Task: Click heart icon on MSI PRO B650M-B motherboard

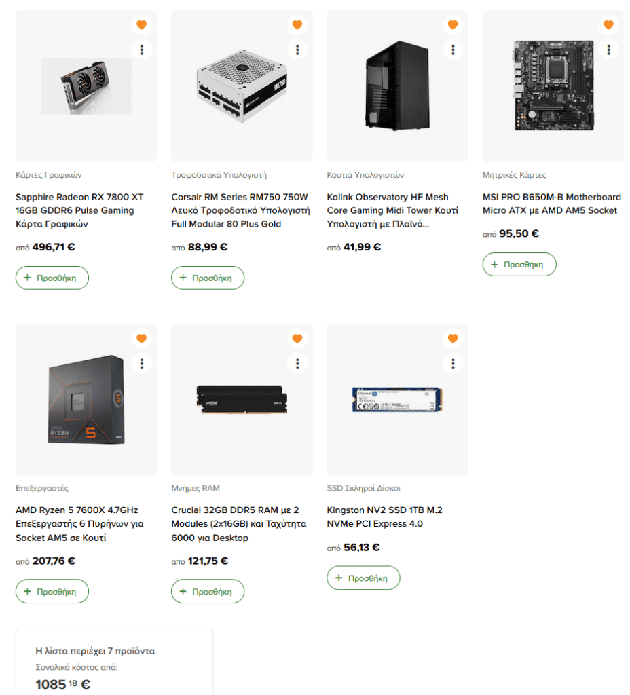Action: tap(608, 25)
